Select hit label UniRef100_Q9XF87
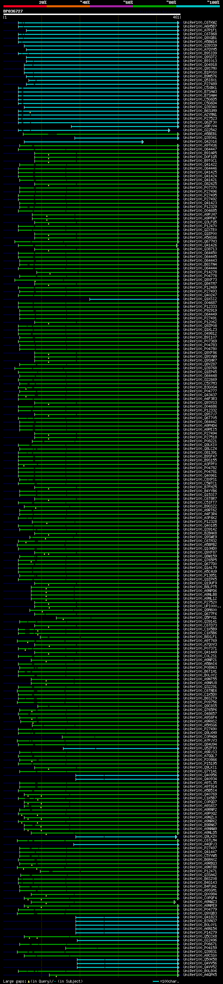 click(200, 552)
